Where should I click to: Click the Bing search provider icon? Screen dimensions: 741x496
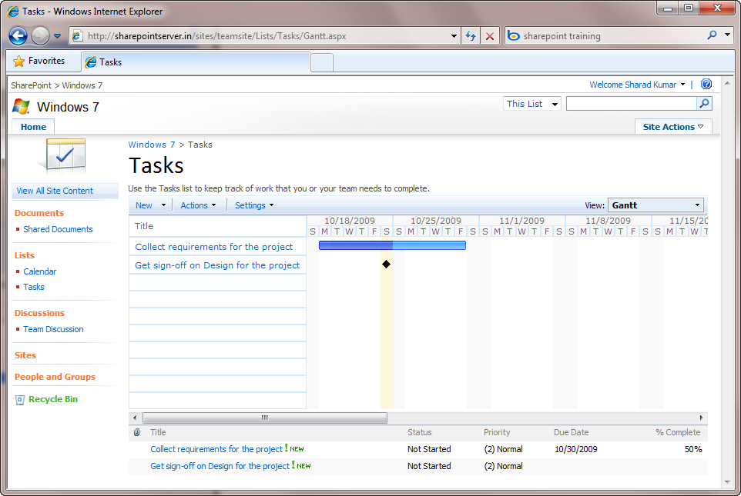[513, 36]
